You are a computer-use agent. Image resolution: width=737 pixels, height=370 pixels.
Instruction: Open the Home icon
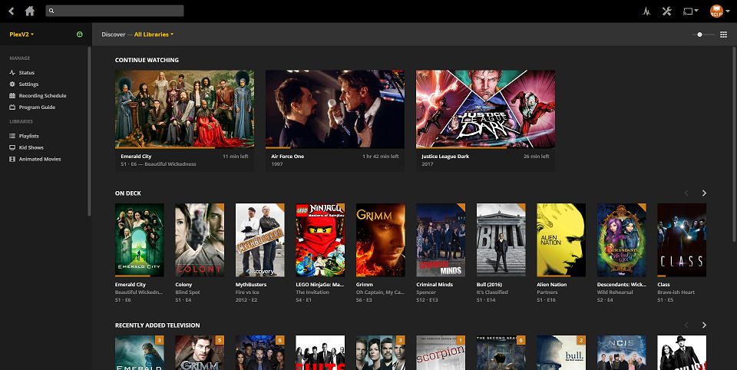tap(30, 11)
